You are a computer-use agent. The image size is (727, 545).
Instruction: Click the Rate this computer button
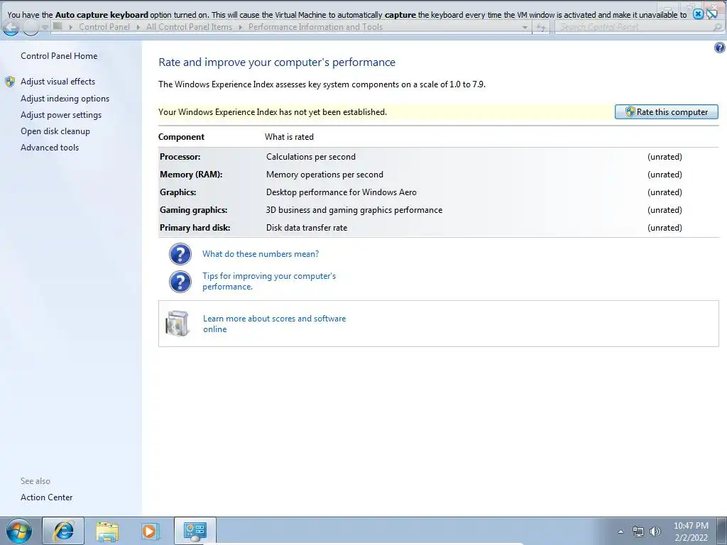(x=666, y=111)
